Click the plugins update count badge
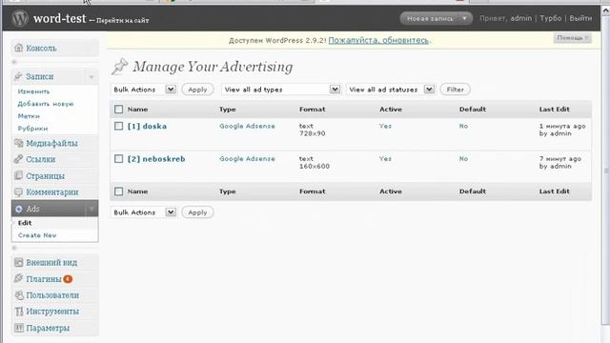 (68, 279)
